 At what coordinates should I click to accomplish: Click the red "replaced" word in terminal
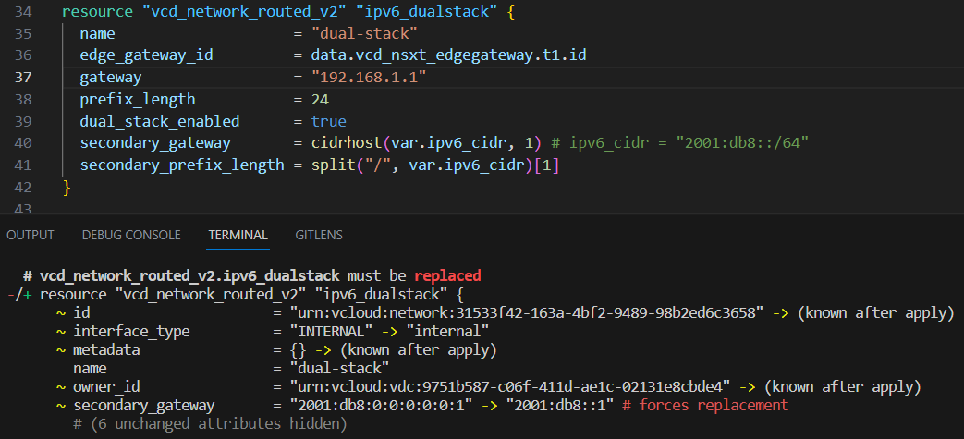[x=448, y=275]
